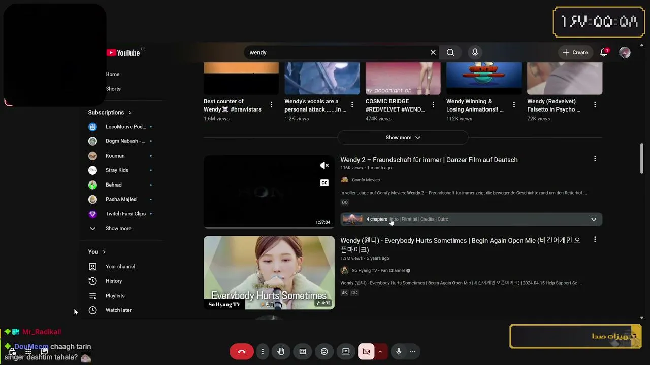650x365 pixels.
Task: Open more actions for Everybody Hurts video
Action: (595, 240)
